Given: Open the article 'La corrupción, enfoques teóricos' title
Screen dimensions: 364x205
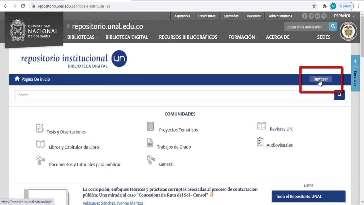Looking at the screenshot, I should click(x=170, y=192).
